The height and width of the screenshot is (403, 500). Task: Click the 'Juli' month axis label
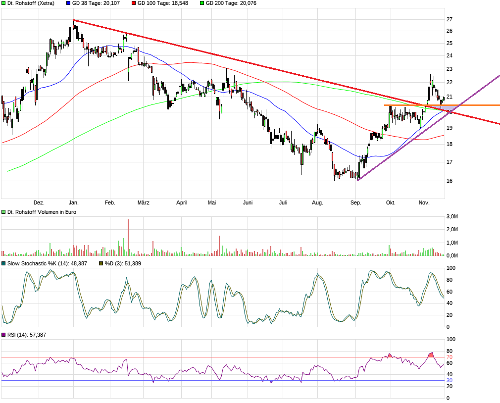(283, 203)
